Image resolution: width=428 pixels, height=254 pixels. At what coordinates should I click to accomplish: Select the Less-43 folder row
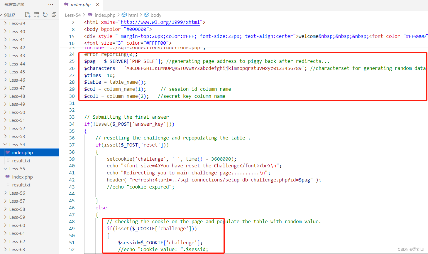(30, 55)
